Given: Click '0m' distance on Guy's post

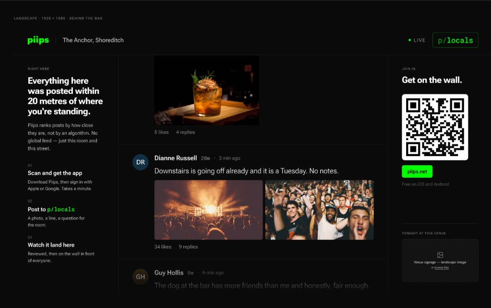Looking at the screenshot, I should pyautogui.click(x=190, y=273).
